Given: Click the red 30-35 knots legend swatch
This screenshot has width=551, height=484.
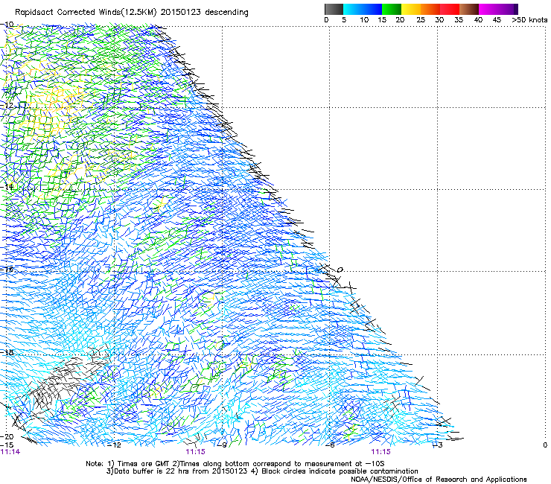Looking at the screenshot, I should pos(450,9).
